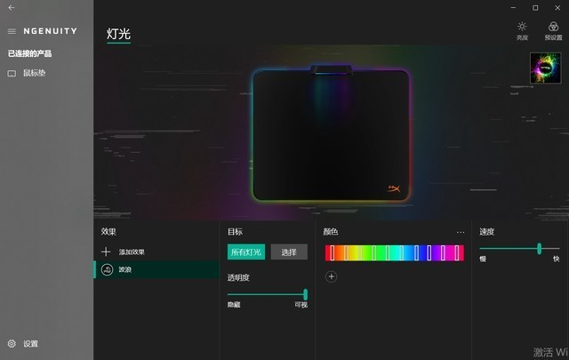This screenshot has width=569, height=360.
Task: Click the 隐藏 label under transparency slider
Action: coord(234,305)
